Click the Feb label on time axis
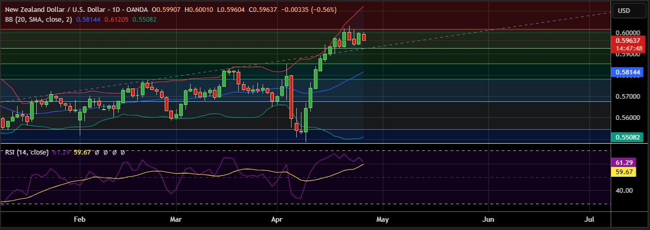Viewport: 650px width, 230px height. point(79,219)
